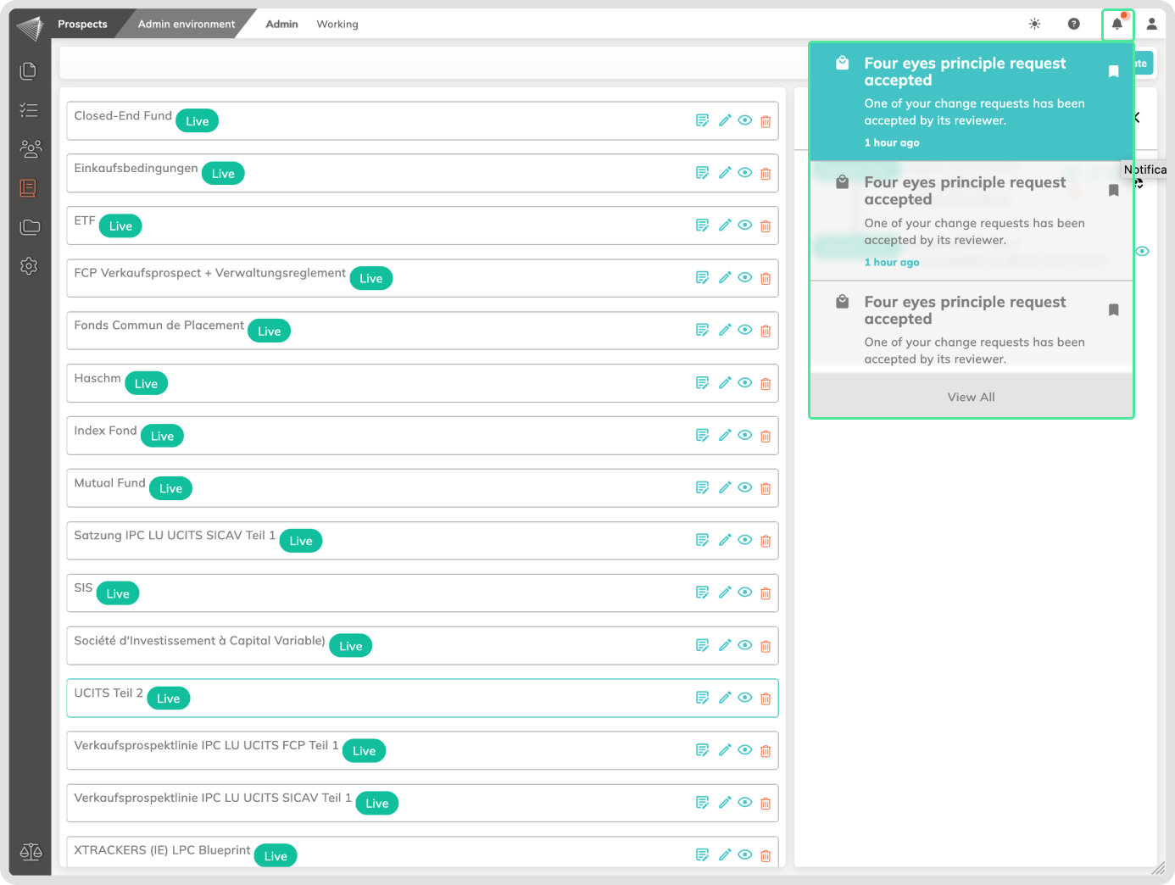Open the users group sidebar icon

(30, 149)
